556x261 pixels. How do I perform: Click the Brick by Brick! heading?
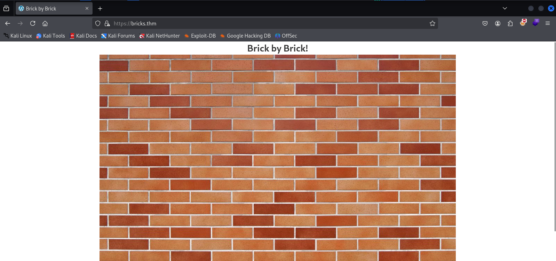278,48
